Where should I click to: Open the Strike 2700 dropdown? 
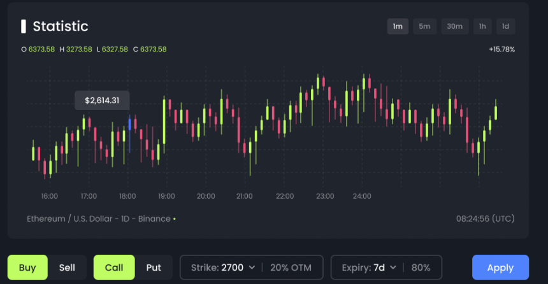click(x=223, y=267)
